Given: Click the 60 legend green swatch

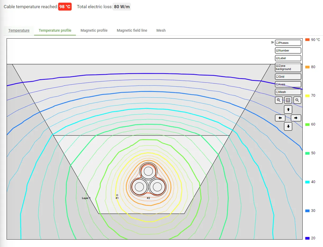Looking at the screenshot, I should [x=307, y=124].
